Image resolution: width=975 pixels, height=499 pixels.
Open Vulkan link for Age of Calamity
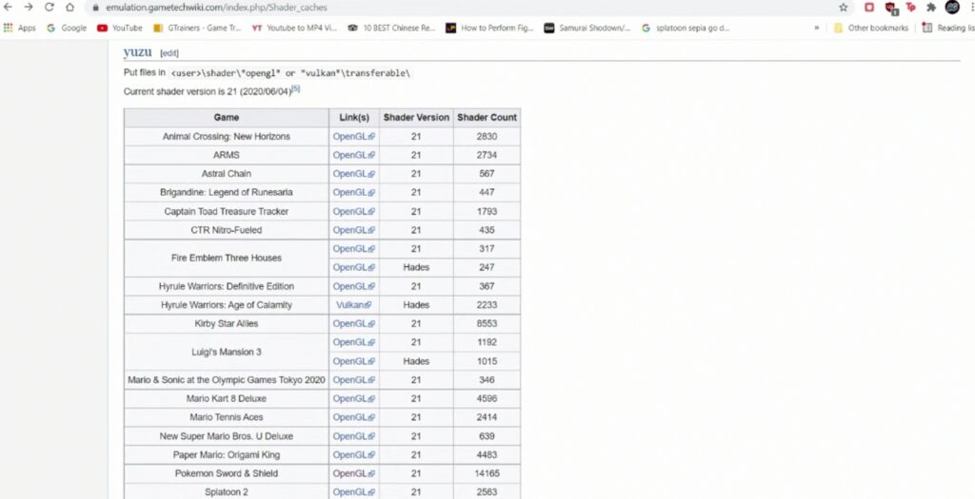(x=354, y=305)
